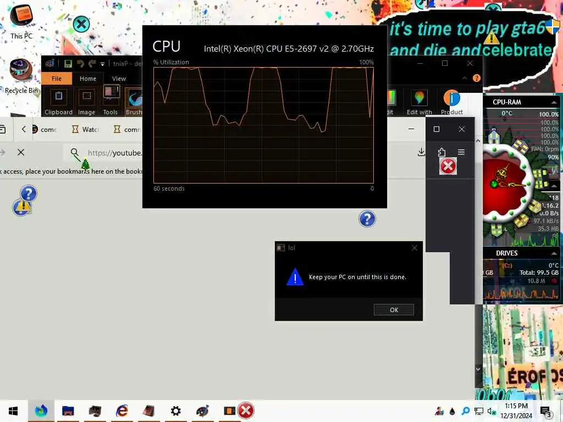Open the Tools group in Paint
This screenshot has width=563, height=422.
pyautogui.click(x=111, y=101)
